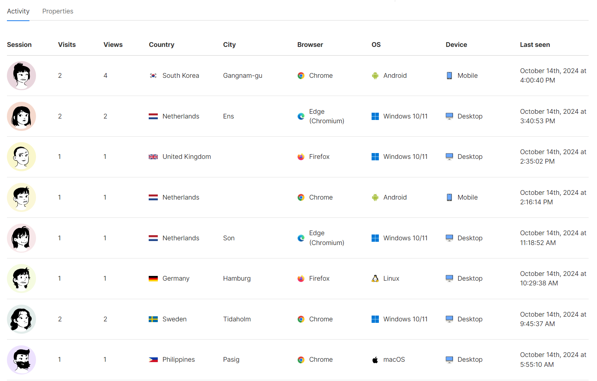Click the Netherlands flag in the Son row

(x=153, y=238)
